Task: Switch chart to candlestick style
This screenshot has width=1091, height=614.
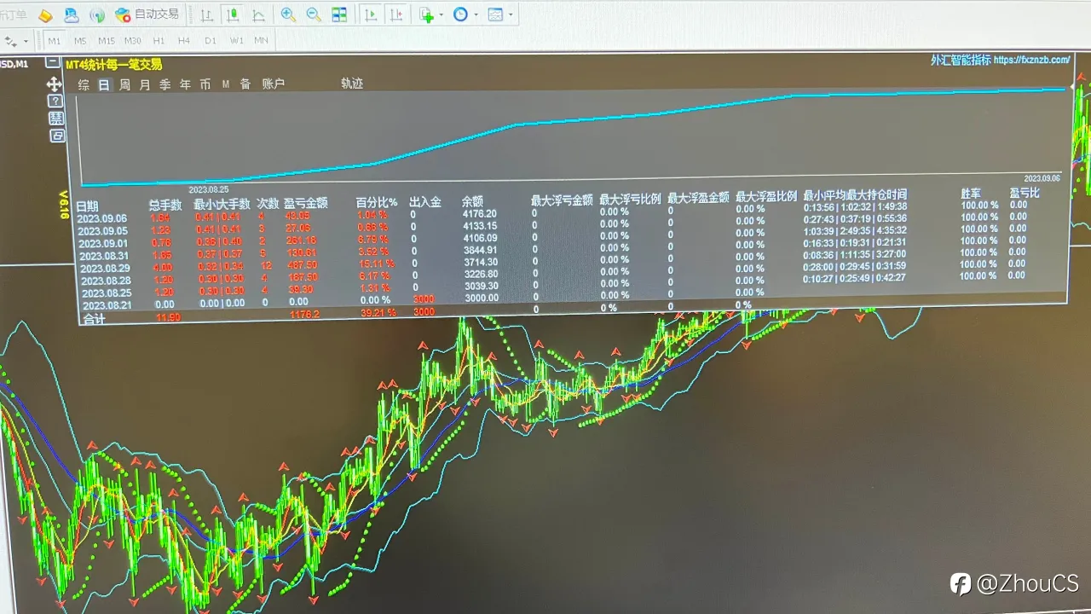Action: 232,15
